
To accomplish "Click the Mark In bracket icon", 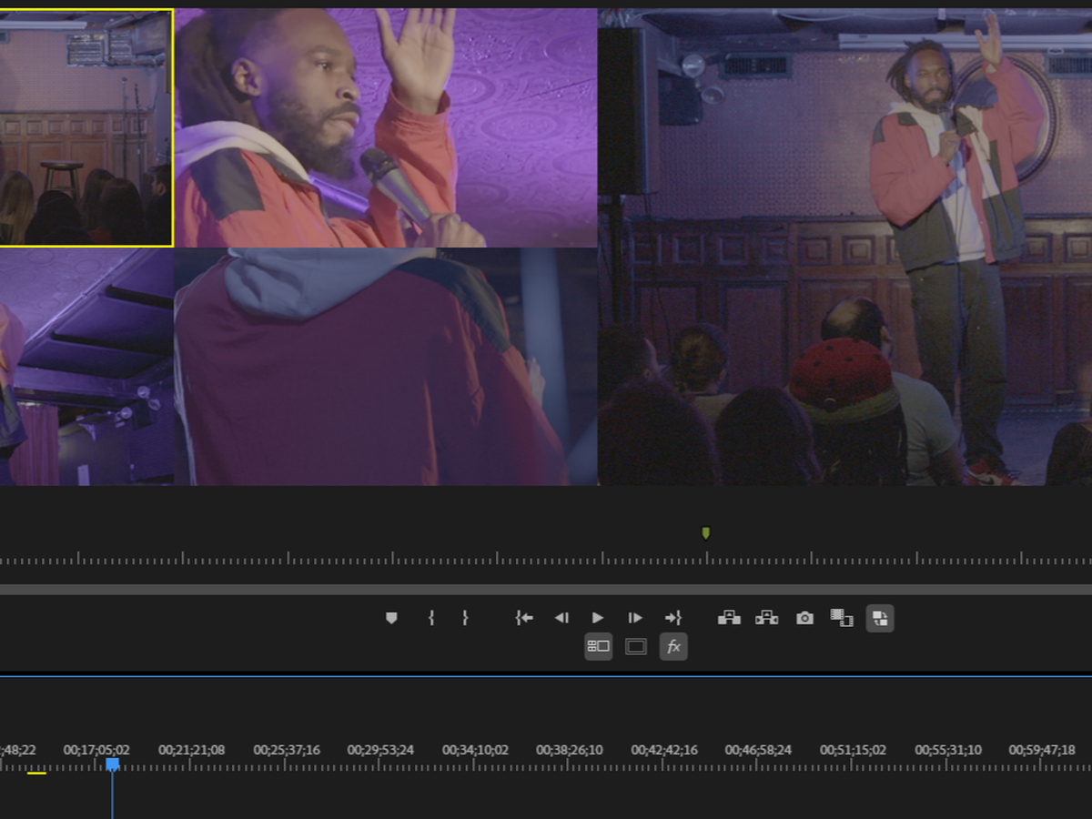I will coord(430,618).
